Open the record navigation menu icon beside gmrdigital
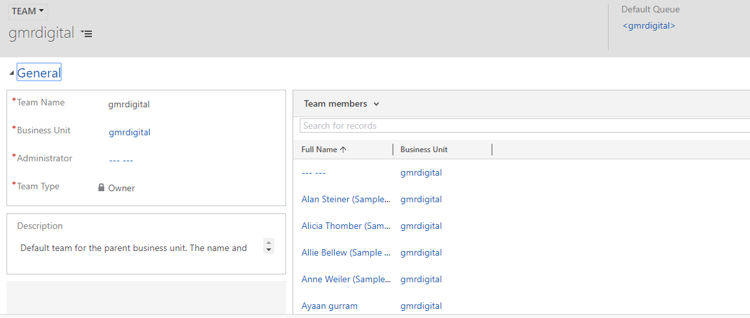 coord(87,34)
